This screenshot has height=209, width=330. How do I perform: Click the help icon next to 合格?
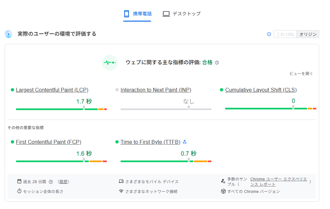(217, 63)
